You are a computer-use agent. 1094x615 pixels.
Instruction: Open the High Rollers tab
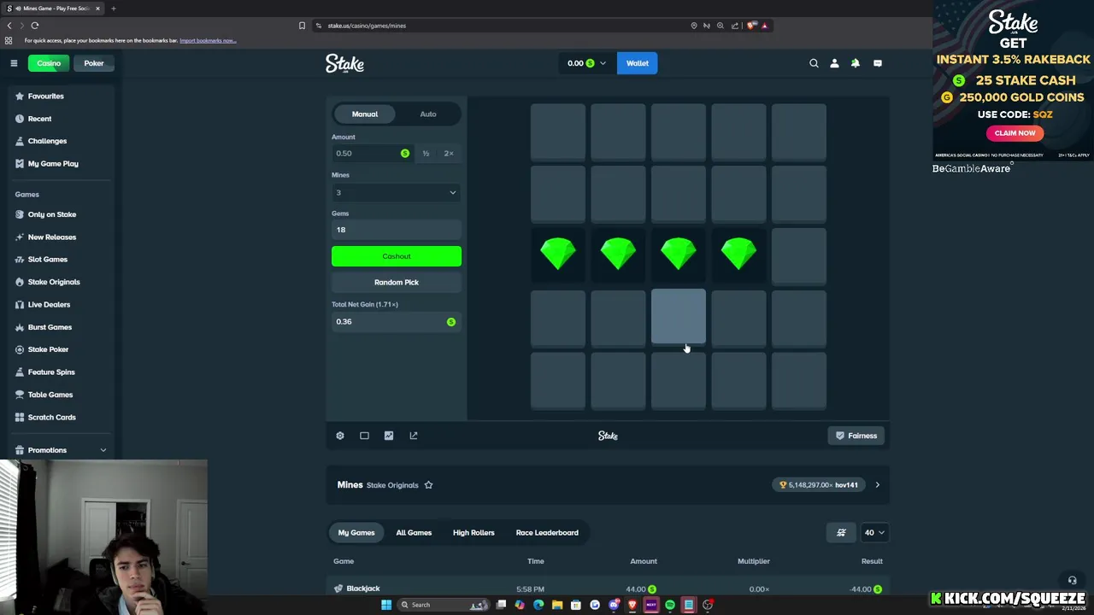(x=473, y=532)
